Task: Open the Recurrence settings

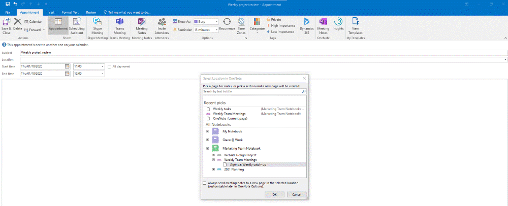Action: click(227, 22)
